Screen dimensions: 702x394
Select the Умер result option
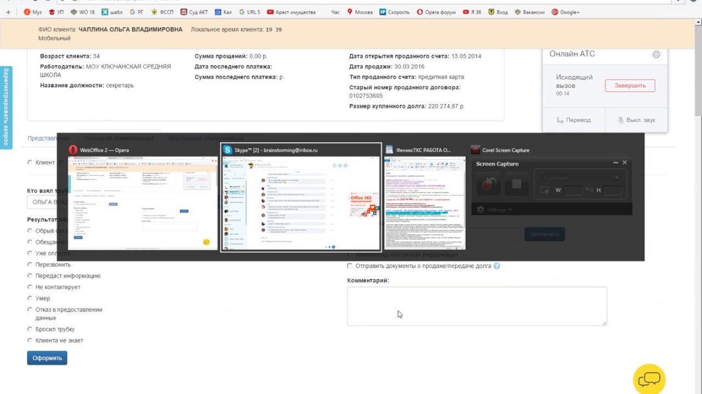pos(30,298)
